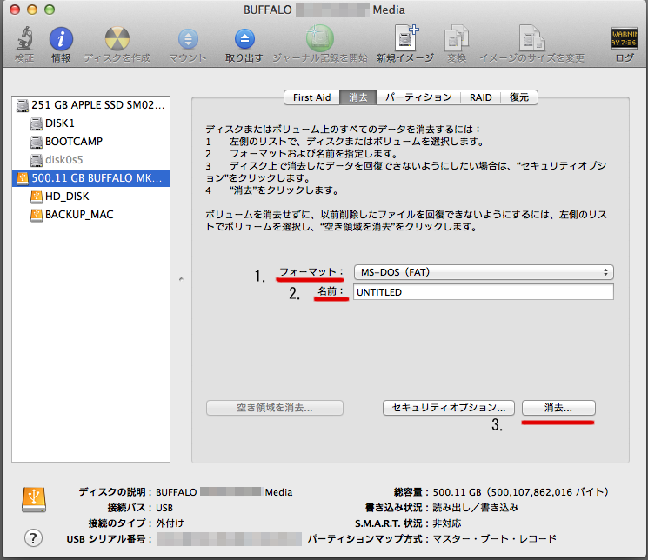Image resolution: width=648 pixels, height=560 pixels.
Task: Select 251 GB APPLE SSD disk in sidebar
Action: coord(91,105)
